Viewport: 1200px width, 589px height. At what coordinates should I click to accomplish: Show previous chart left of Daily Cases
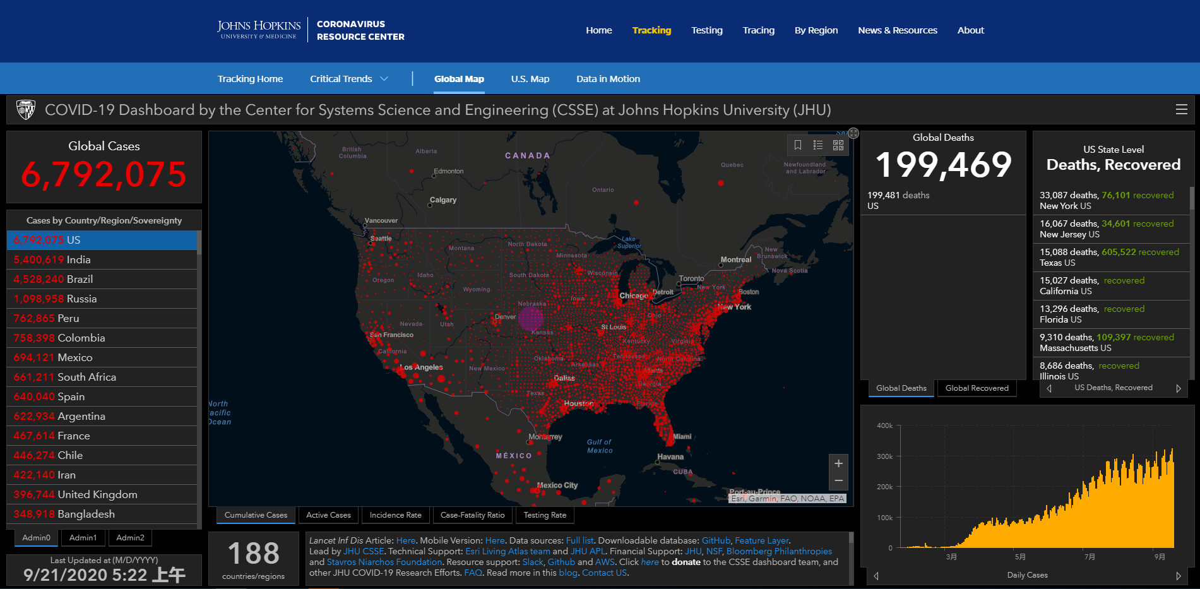coord(876,576)
